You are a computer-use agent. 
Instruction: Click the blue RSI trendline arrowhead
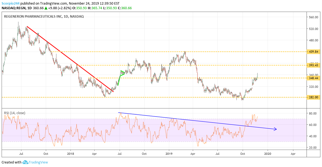(275, 129)
